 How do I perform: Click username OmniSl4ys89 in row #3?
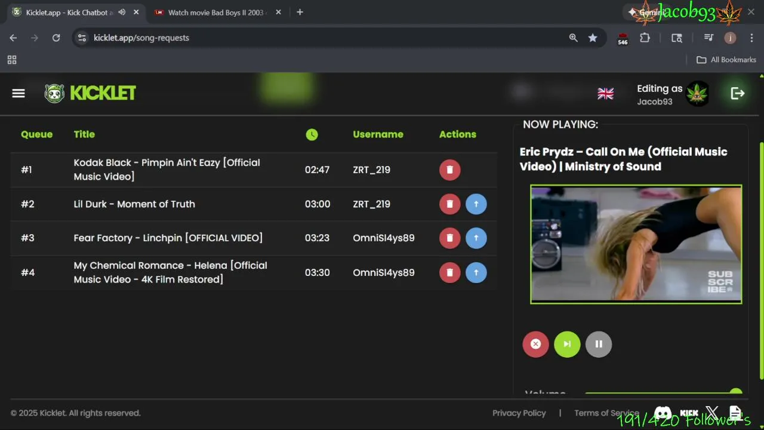[384, 238]
